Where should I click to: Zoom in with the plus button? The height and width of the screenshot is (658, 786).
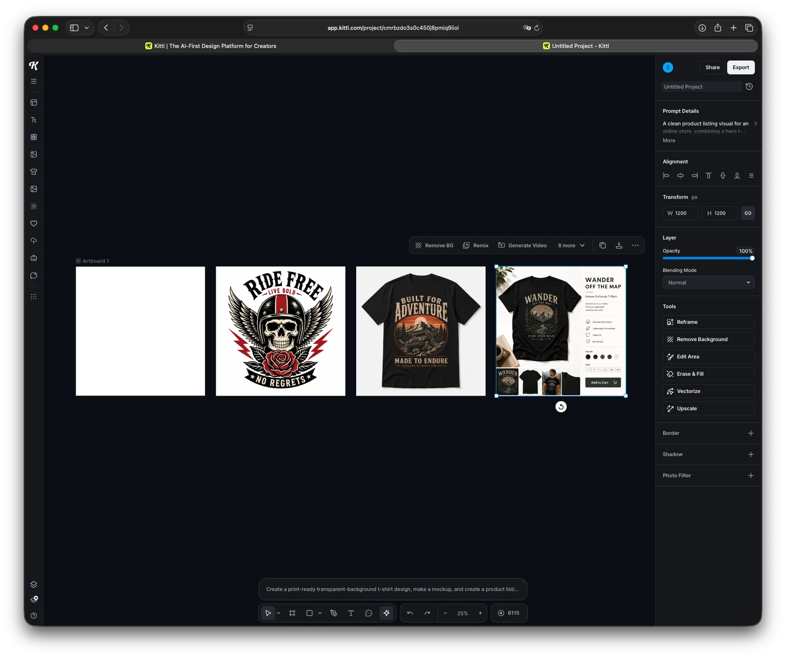pos(480,613)
